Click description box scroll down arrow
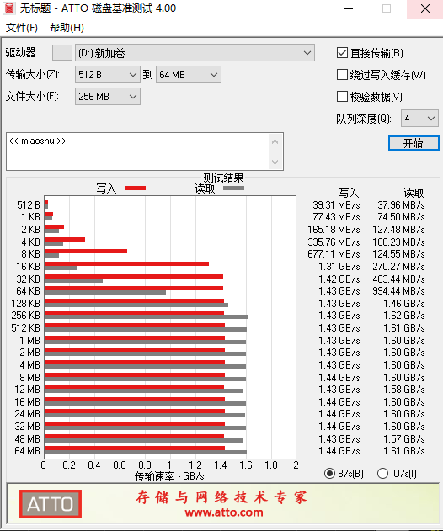Screen dimensions: 443x531 (x=275, y=162)
